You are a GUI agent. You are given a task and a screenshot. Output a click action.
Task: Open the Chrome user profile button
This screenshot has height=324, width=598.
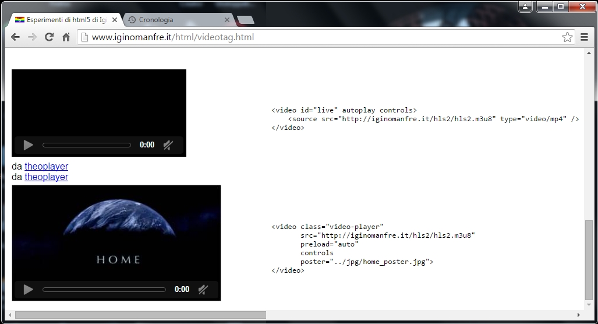click(x=525, y=6)
